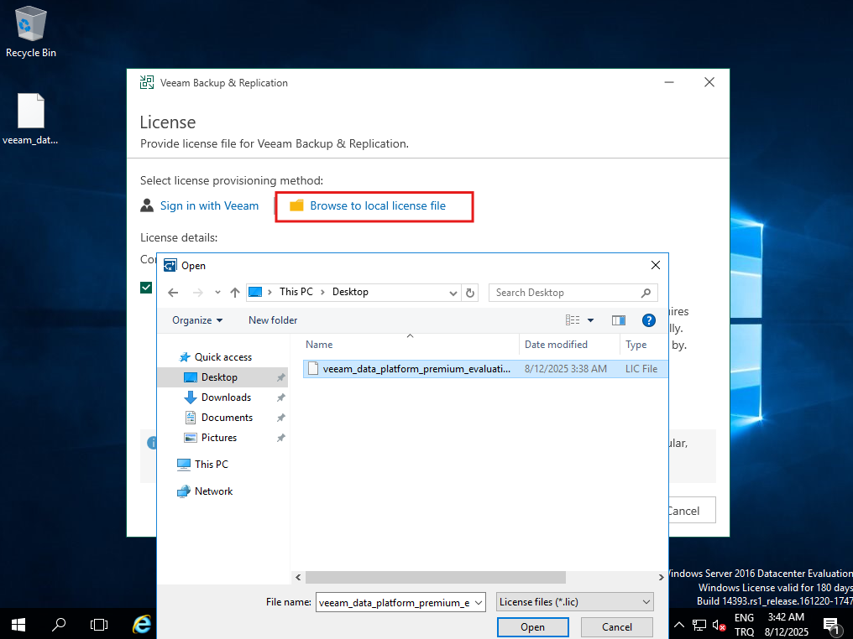The height and width of the screenshot is (639, 853).
Task: Minimize the Veeam Backup & Replication window
Action: pos(669,82)
